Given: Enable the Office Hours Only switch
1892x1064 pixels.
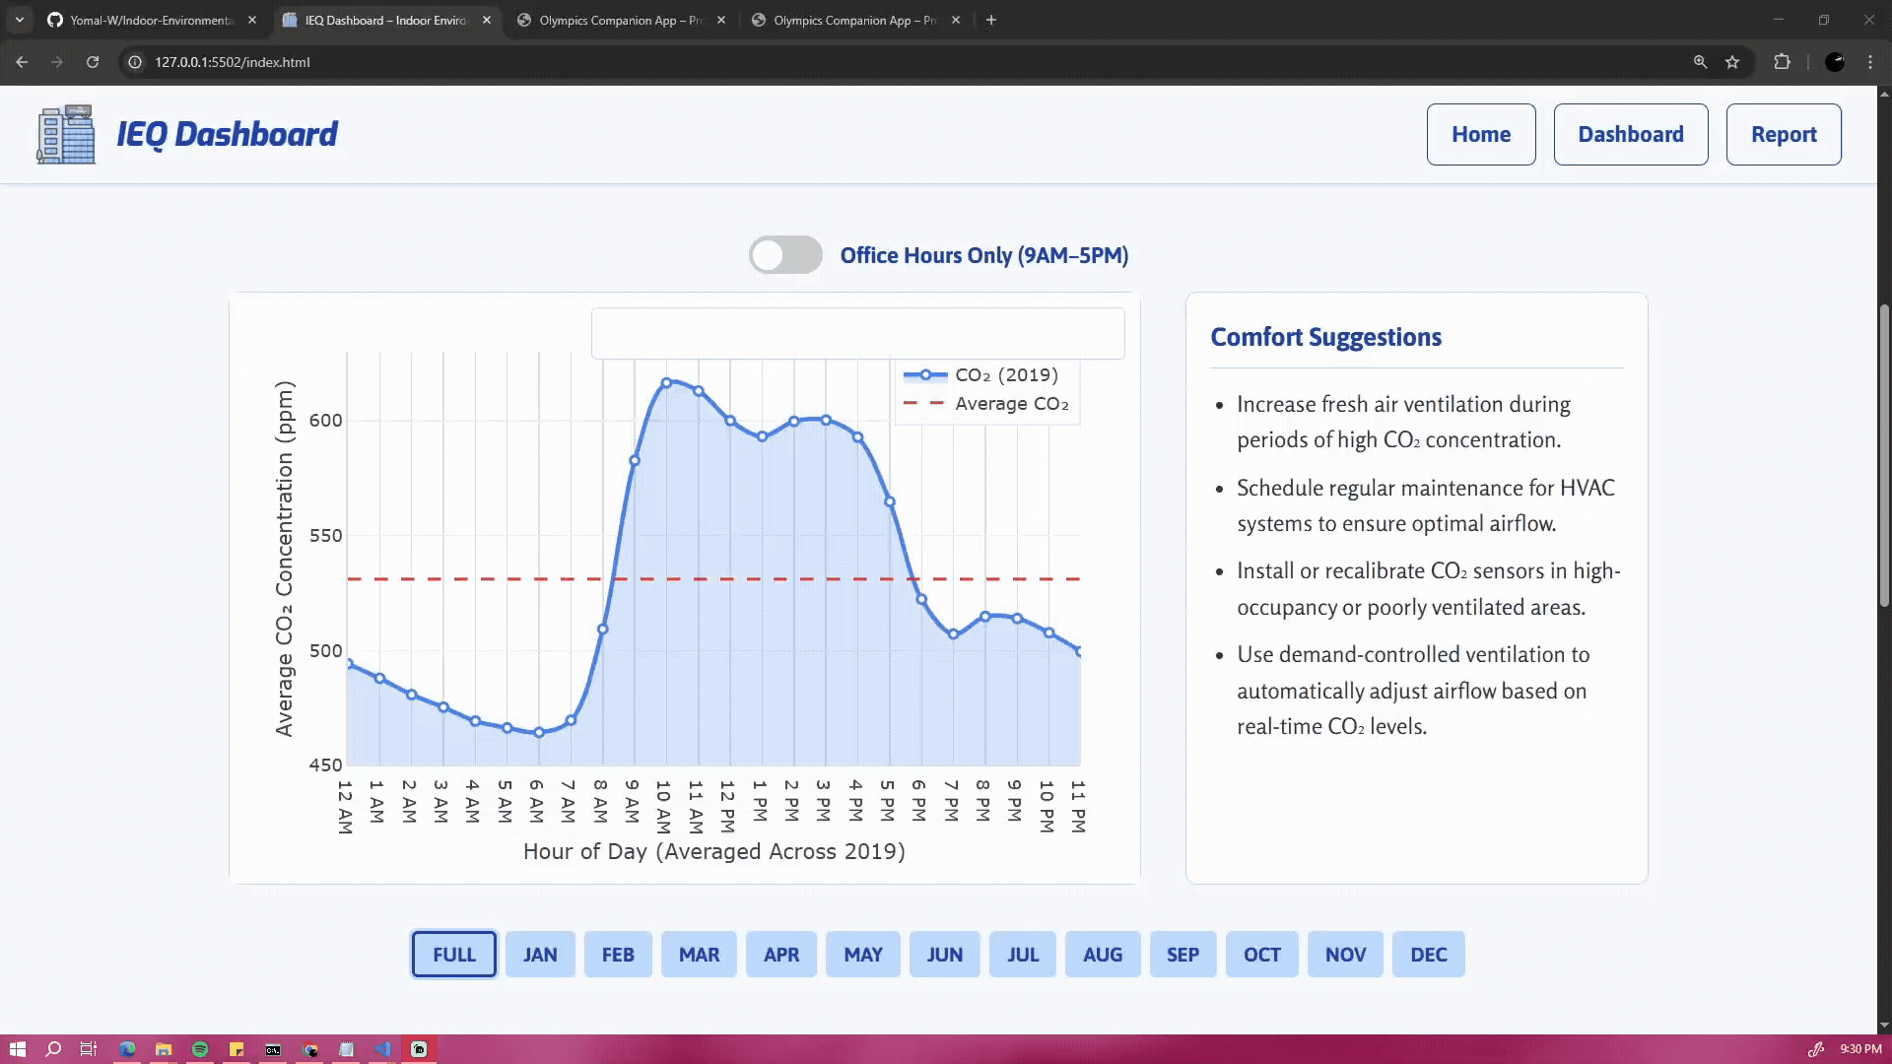Looking at the screenshot, I should click(x=785, y=254).
